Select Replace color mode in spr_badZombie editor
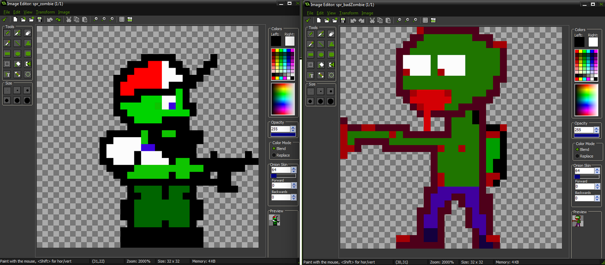Viewport: 605px width, 265px height. pyautogui.click(x=577, y=156)
